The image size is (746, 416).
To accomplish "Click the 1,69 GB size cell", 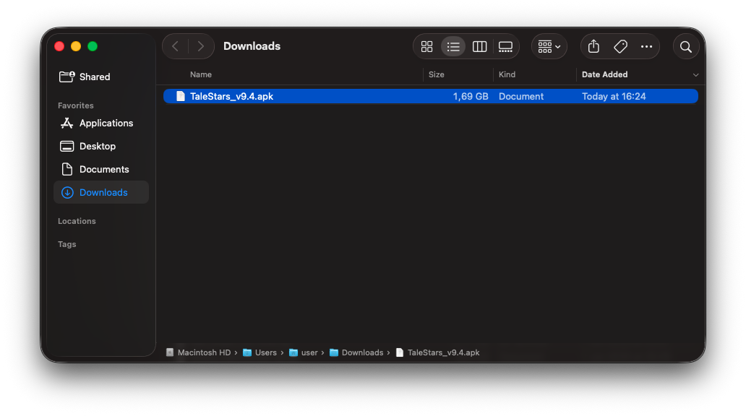I will pos(470,97).
